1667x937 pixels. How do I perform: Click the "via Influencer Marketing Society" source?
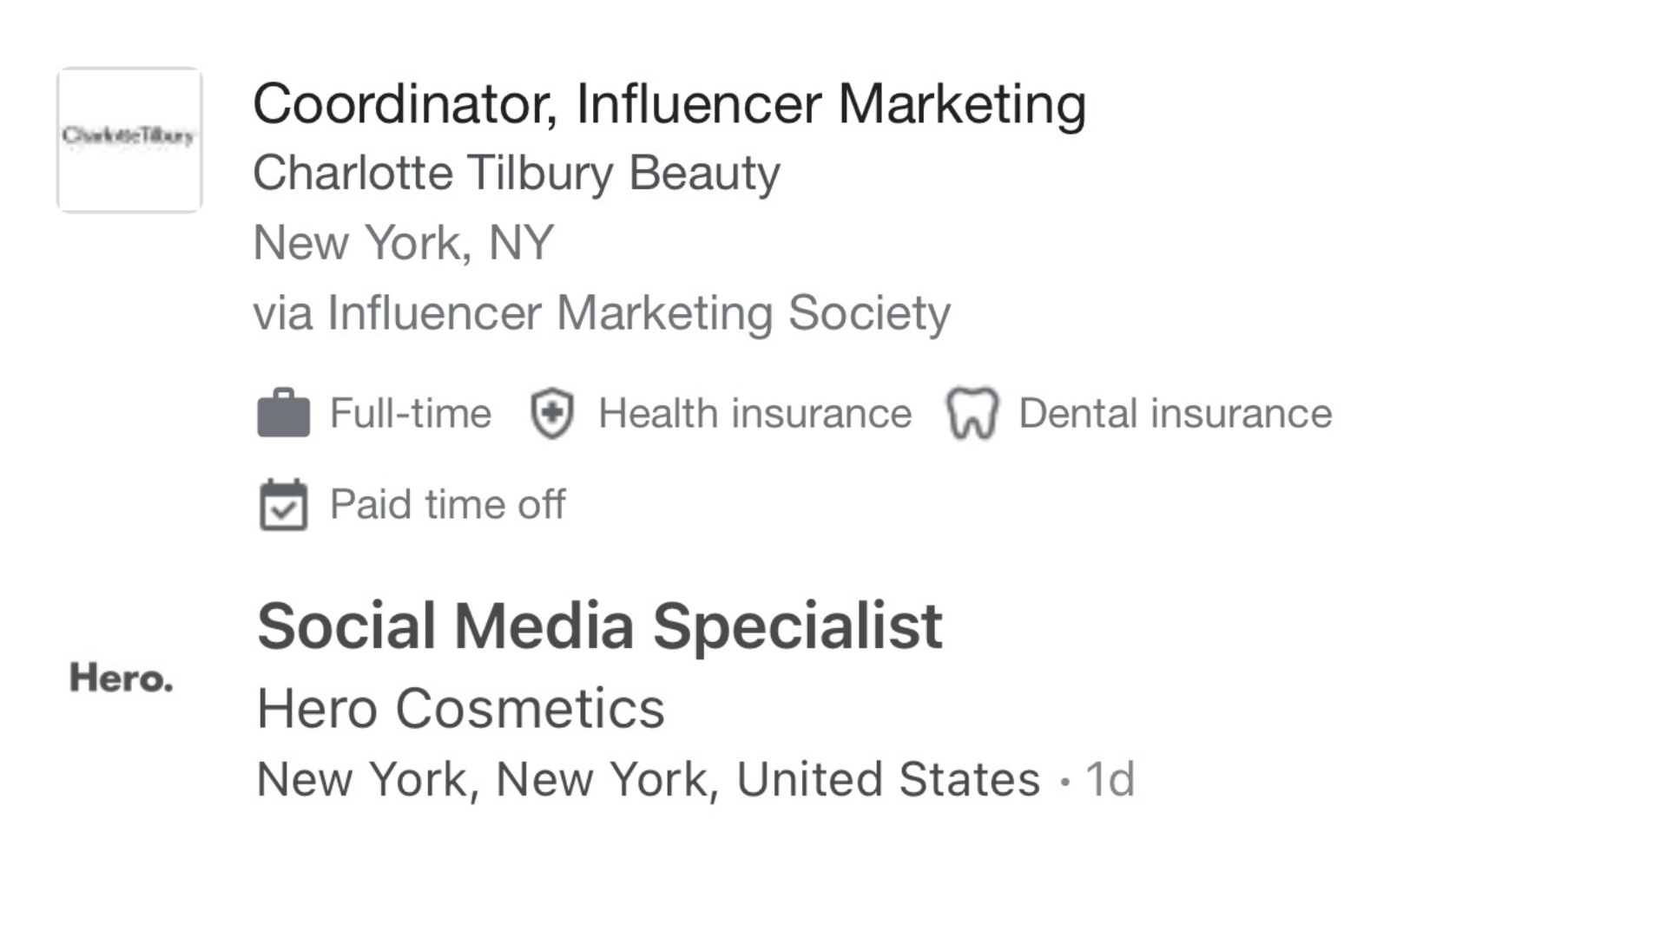602,313
